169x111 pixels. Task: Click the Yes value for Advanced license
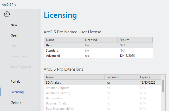(x=87, y=56)
